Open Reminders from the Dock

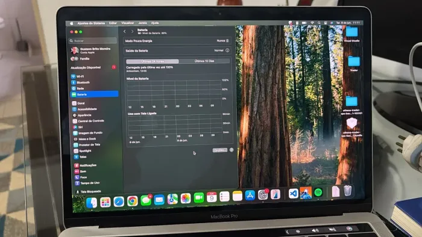224,197
